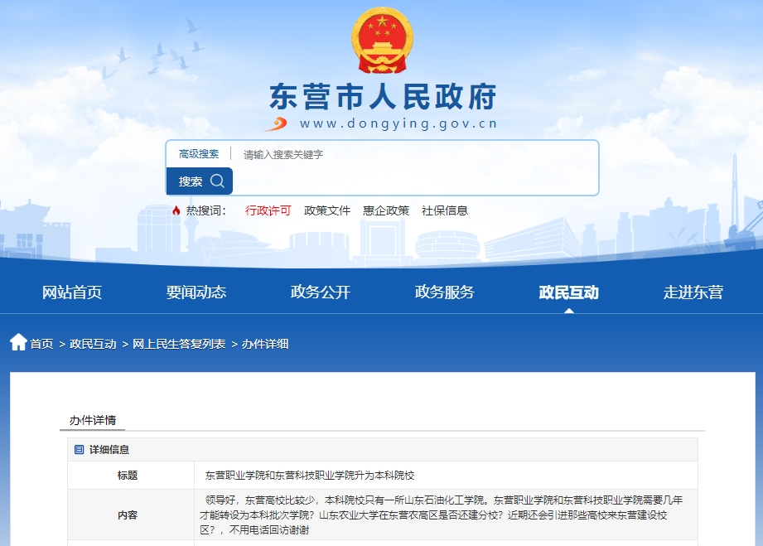Open the 走进东营 navigation entry

click(694, 292)
